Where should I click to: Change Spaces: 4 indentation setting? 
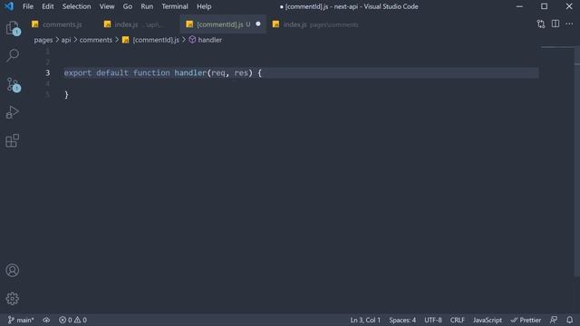click(x=402, y=320)
